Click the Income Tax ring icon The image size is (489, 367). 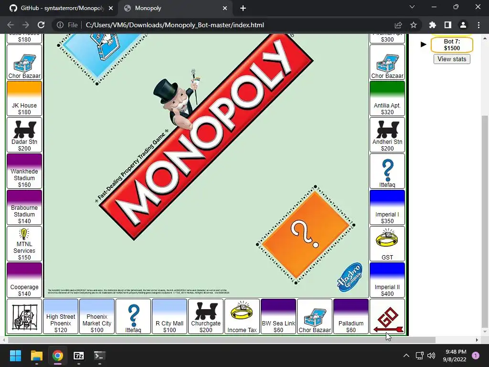tap(242, 311)
